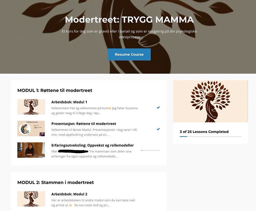Click the MODUL 1: Røttene til modertreet heading
The image size is (256, 211).
tap(55, 90)
